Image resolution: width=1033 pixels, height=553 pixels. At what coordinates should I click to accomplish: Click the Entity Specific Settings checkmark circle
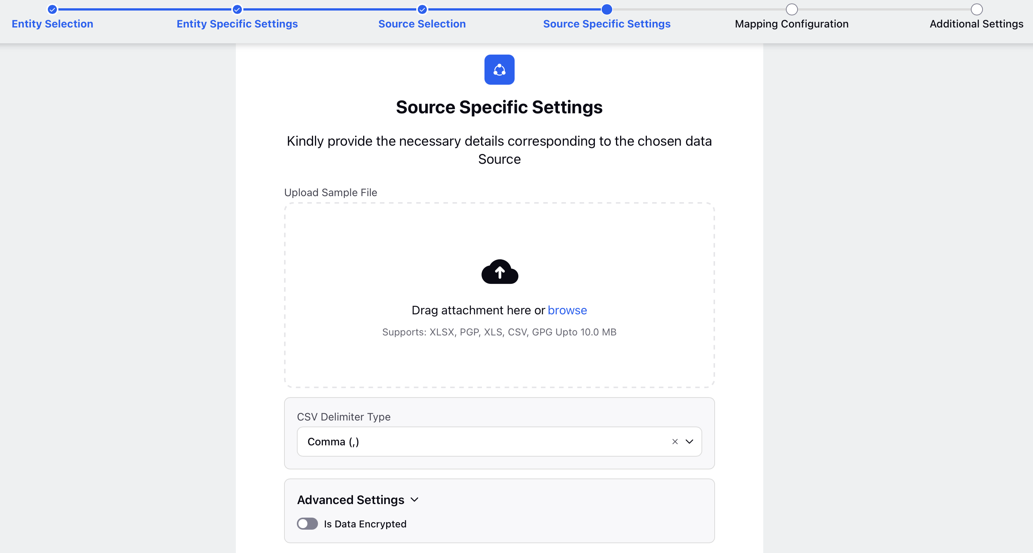237,9
